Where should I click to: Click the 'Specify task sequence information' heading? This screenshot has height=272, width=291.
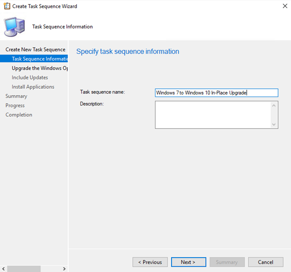point(128,51)
